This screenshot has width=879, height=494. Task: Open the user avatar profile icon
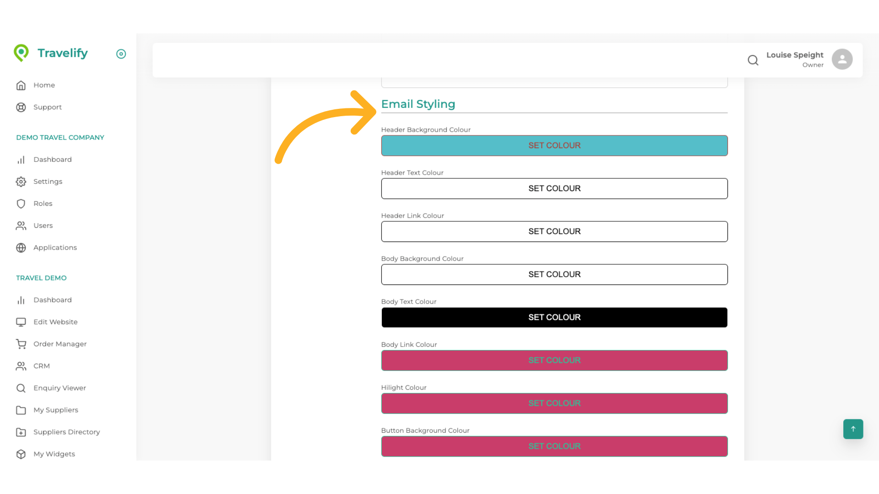[x=842, y=59]
